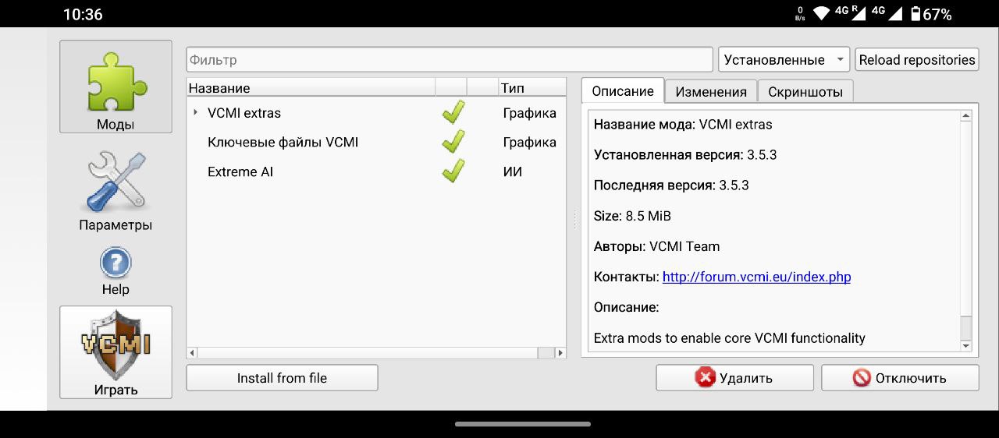999x438 pixels.
Task: Expand the VCMI extras mod tree
Action: 195,113
